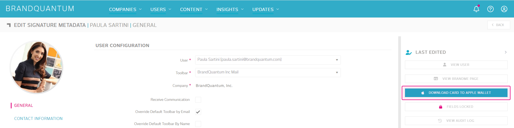Tick Override Default Toolbar By Name checkbox
Image resolution: width=514 pixels, height=128 pixels.
(198, 124)
